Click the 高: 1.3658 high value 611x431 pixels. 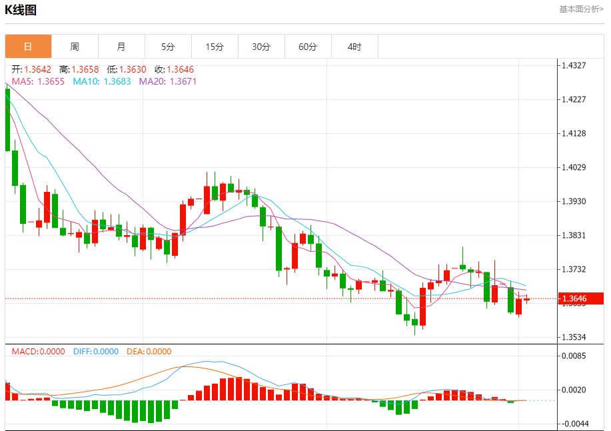pos(79,69)
